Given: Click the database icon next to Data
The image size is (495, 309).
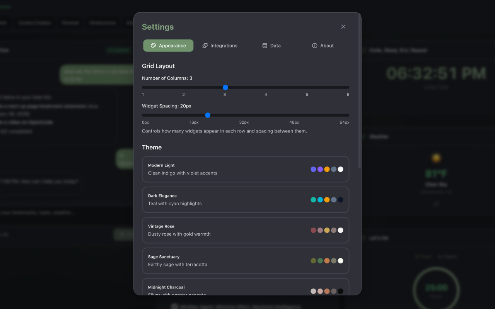Looking at the screenshot, I should click(x=264, y=46).
